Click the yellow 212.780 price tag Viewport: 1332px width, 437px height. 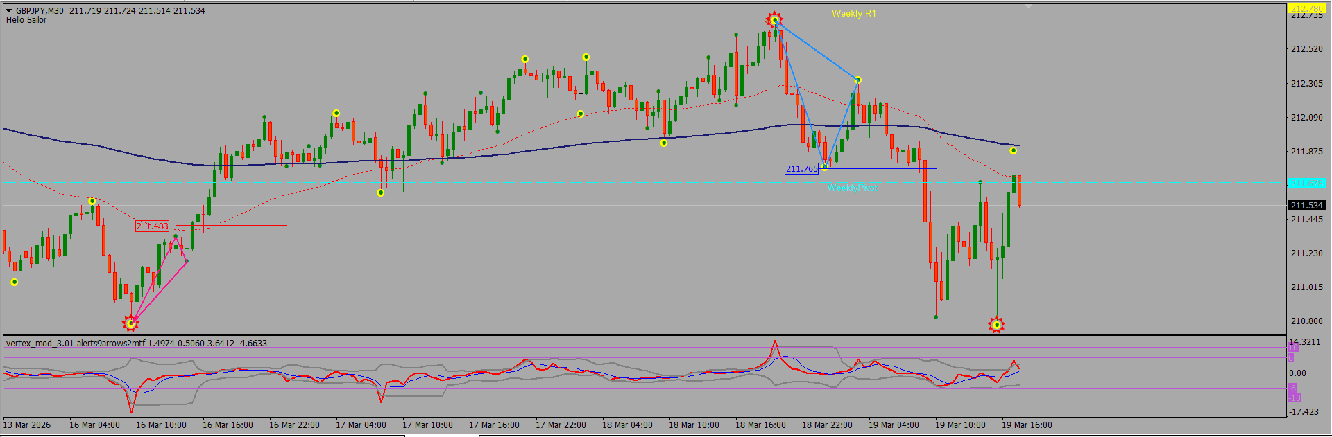click(x=1306, y=9)
